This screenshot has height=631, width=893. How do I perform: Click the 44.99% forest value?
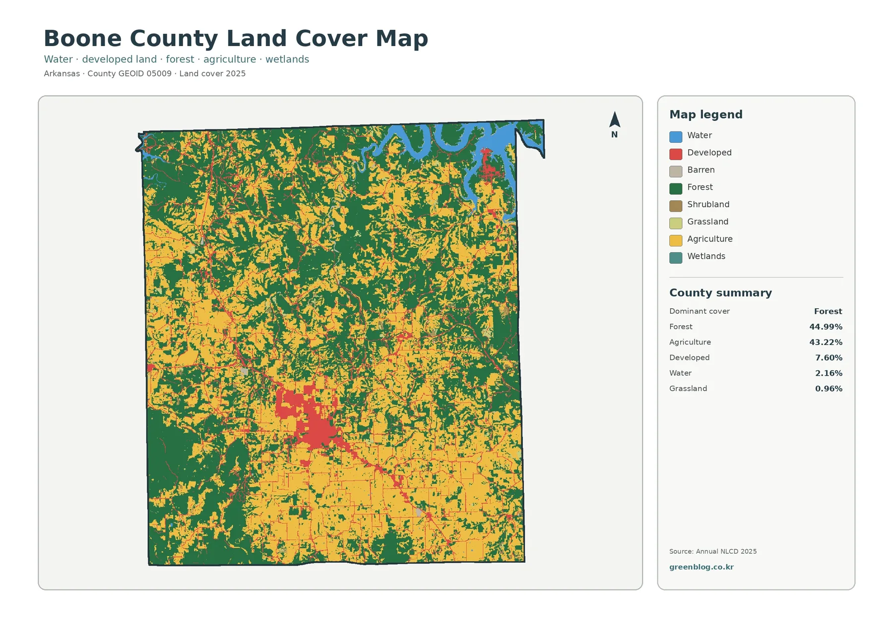click(826, 327)
